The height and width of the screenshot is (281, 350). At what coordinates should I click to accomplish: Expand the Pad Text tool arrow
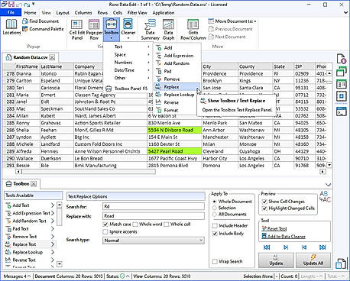(52, 228)
